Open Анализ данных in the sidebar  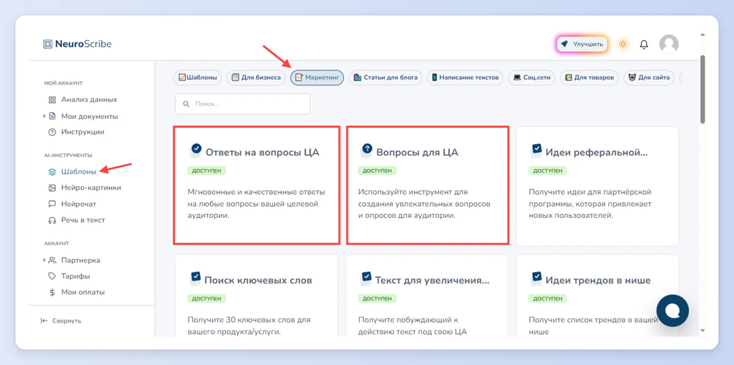(89, 99)
